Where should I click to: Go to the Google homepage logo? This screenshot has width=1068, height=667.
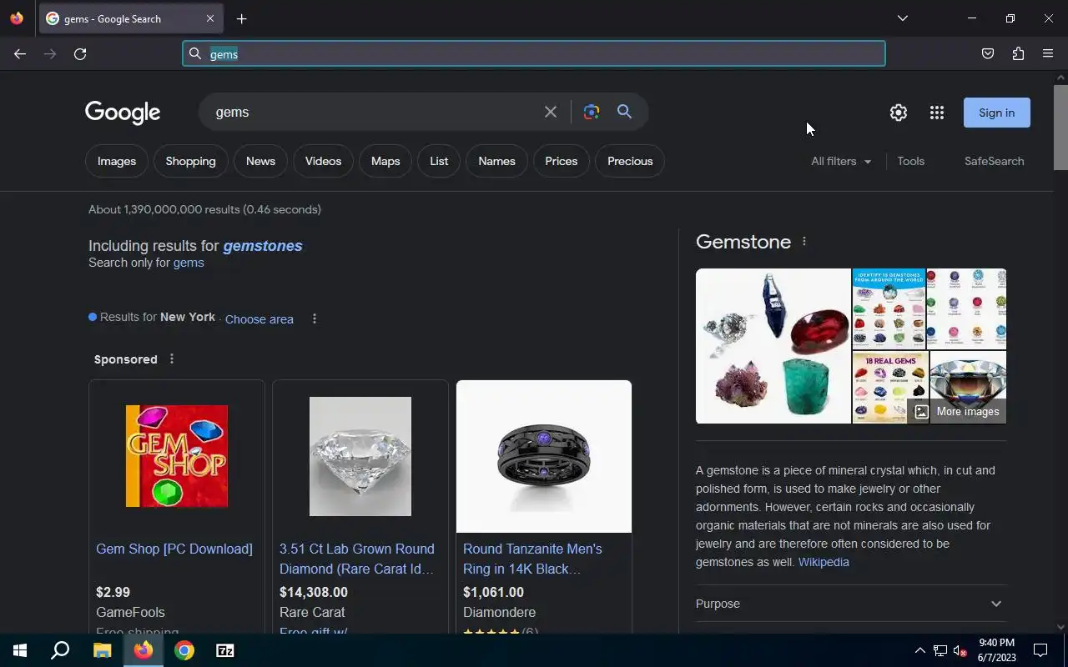tap(123, 113)
